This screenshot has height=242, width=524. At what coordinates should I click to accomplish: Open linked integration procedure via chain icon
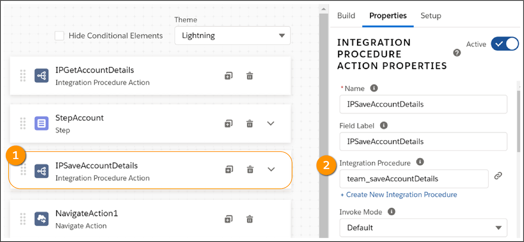[x=498, y=176]
